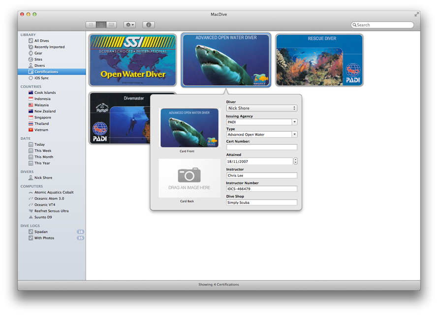438x315 pixels.
Task: Select the Gear icon in Library
Action: [x=31, y=53]
